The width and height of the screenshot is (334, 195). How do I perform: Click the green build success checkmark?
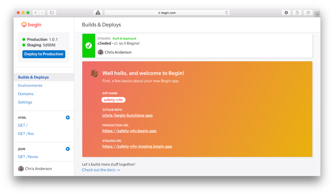[x=88, y=46]
